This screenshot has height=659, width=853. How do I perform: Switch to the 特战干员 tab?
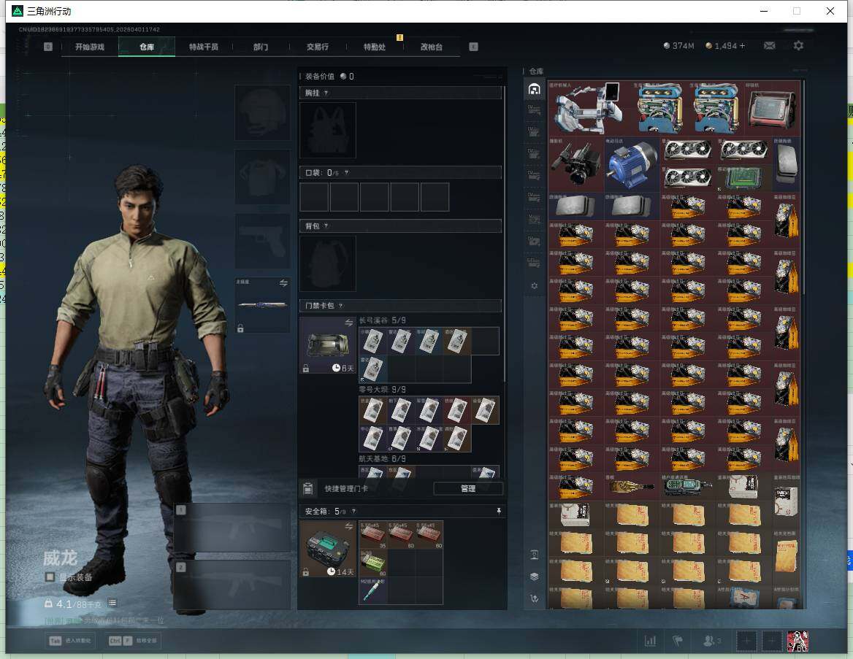(x=204, y=47)
